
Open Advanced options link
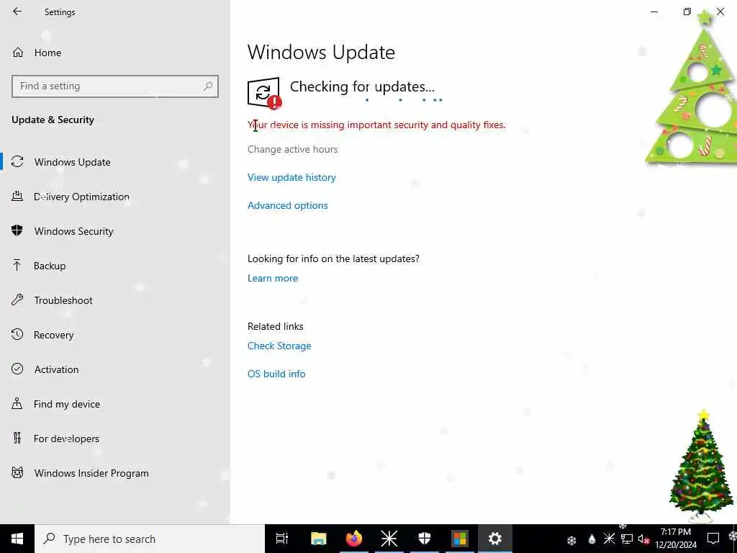(288, 205)
